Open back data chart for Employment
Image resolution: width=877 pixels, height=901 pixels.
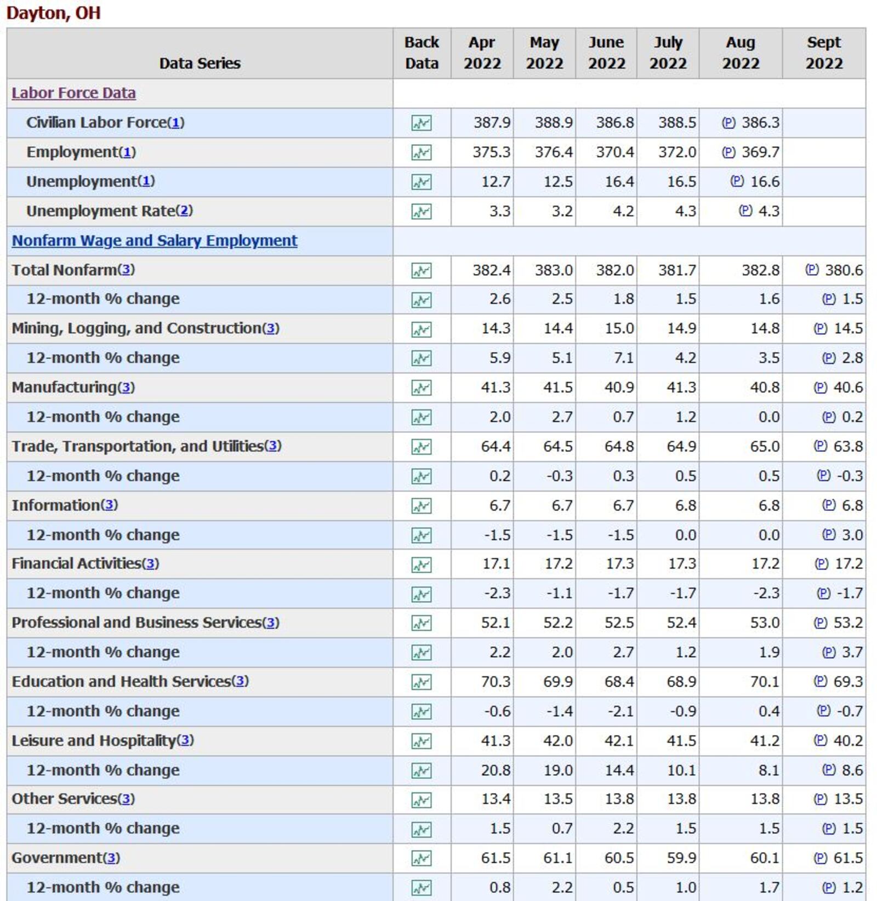click(422, 152)
